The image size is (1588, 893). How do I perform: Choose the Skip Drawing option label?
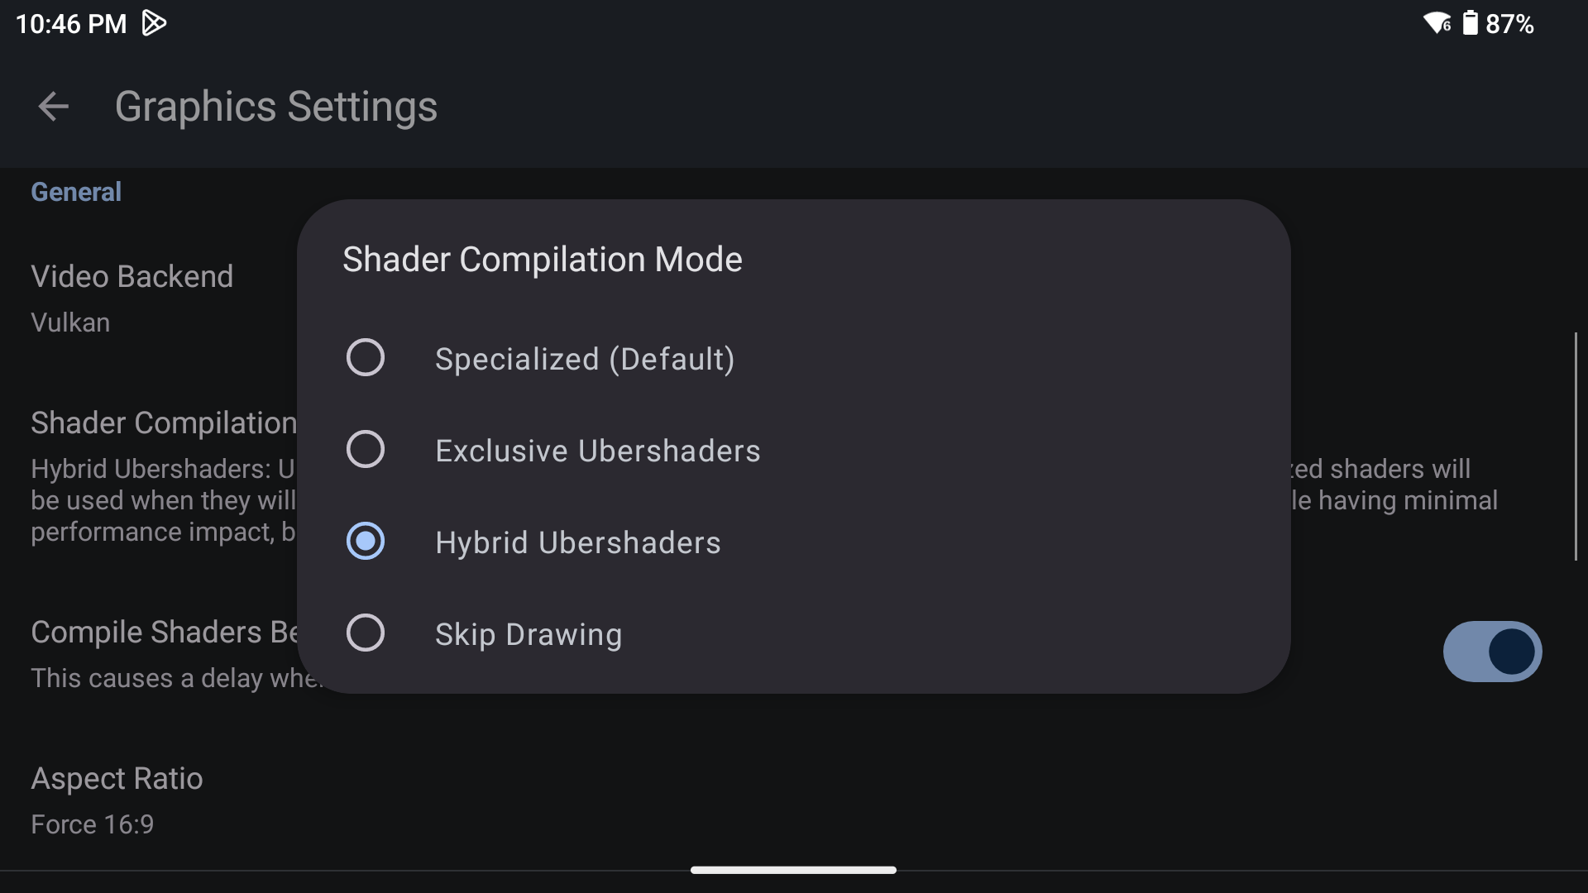click(529, 634)
